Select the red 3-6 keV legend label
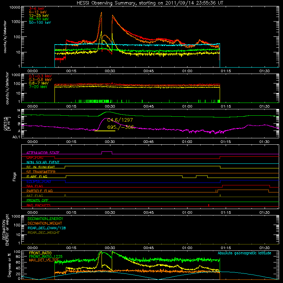The image size is (283, 283). [x=37, y=8]
